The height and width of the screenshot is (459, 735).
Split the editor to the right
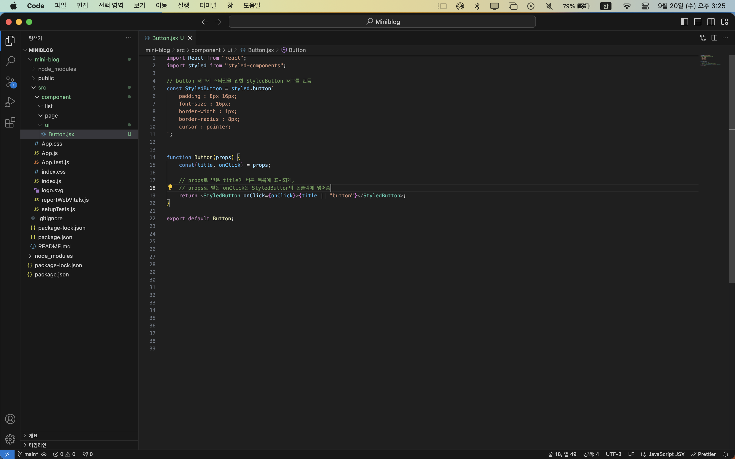[714, 38]
